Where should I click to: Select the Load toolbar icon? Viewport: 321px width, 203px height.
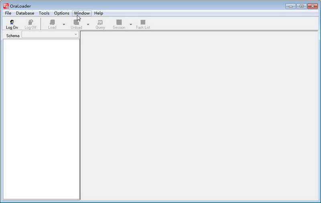(52, 22)
